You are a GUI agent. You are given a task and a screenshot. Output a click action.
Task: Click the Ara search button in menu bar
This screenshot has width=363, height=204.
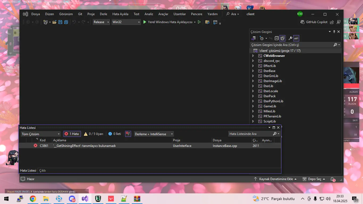tap(233, 14)
